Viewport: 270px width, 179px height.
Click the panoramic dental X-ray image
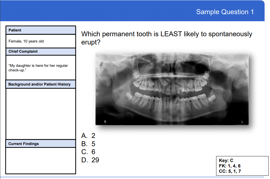172,89
